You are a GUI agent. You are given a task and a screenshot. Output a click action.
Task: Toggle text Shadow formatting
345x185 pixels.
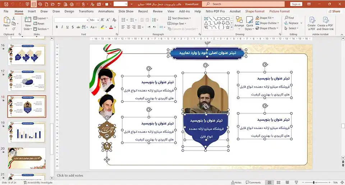click(x=73, y=27)
